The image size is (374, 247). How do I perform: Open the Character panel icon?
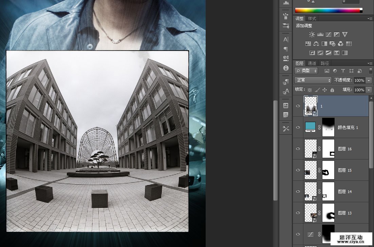286,39
